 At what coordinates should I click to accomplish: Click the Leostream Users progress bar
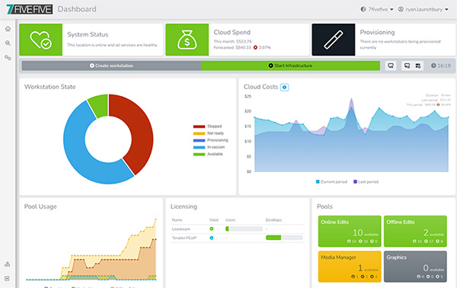(x=244, y=229)
